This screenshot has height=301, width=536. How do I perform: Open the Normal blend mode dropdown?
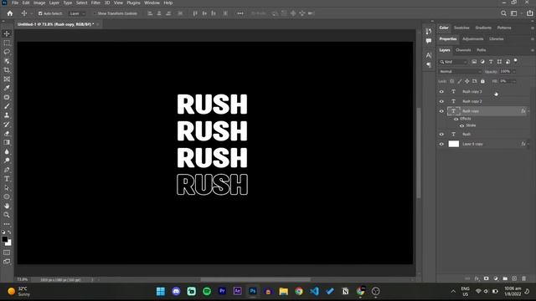[460, 71]
